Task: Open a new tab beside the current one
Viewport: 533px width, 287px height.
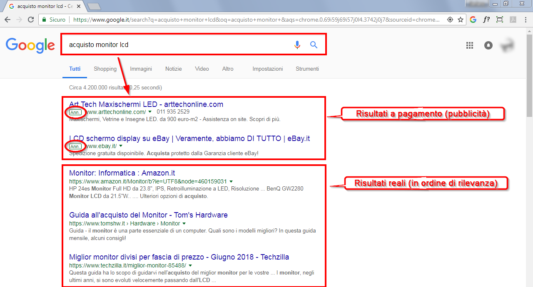Action: click(x=95, y=6)
